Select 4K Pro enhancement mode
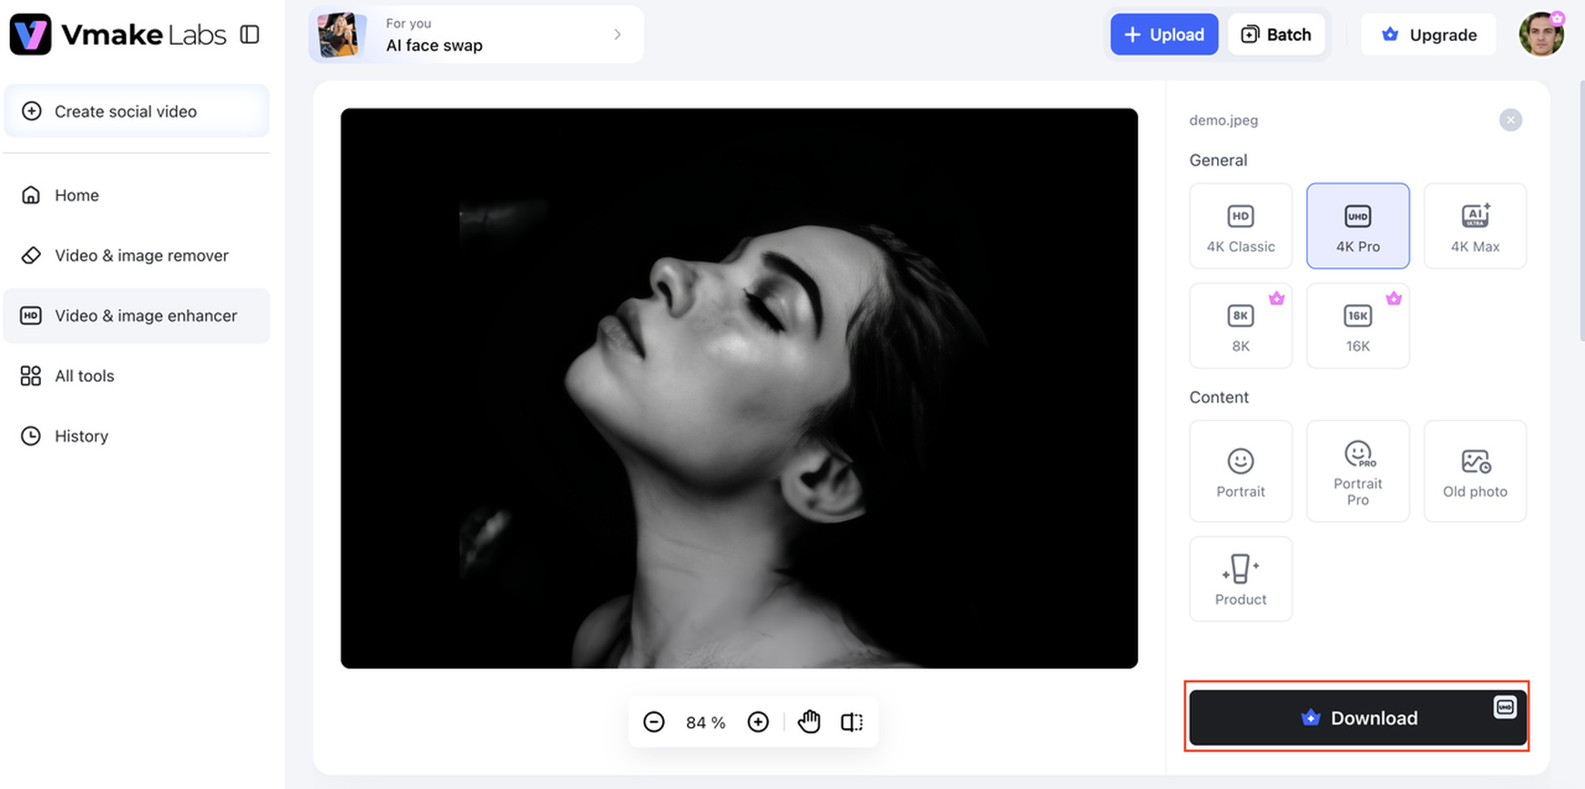 [x=1358, y=226]
